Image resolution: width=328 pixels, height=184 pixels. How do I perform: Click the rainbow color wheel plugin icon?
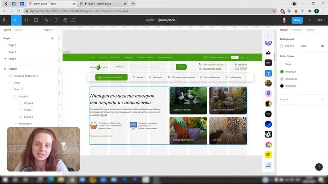[268, 145]
